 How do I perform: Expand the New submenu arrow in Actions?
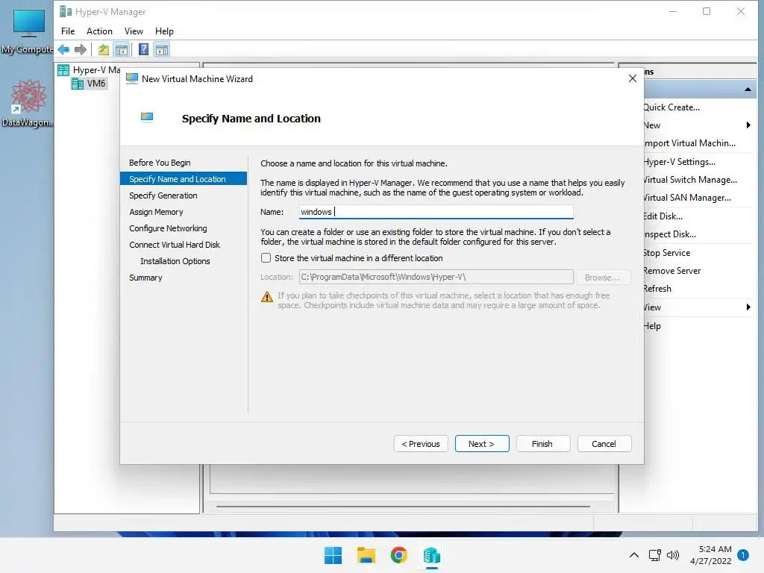pyautogui.click(x=748, y=125)
